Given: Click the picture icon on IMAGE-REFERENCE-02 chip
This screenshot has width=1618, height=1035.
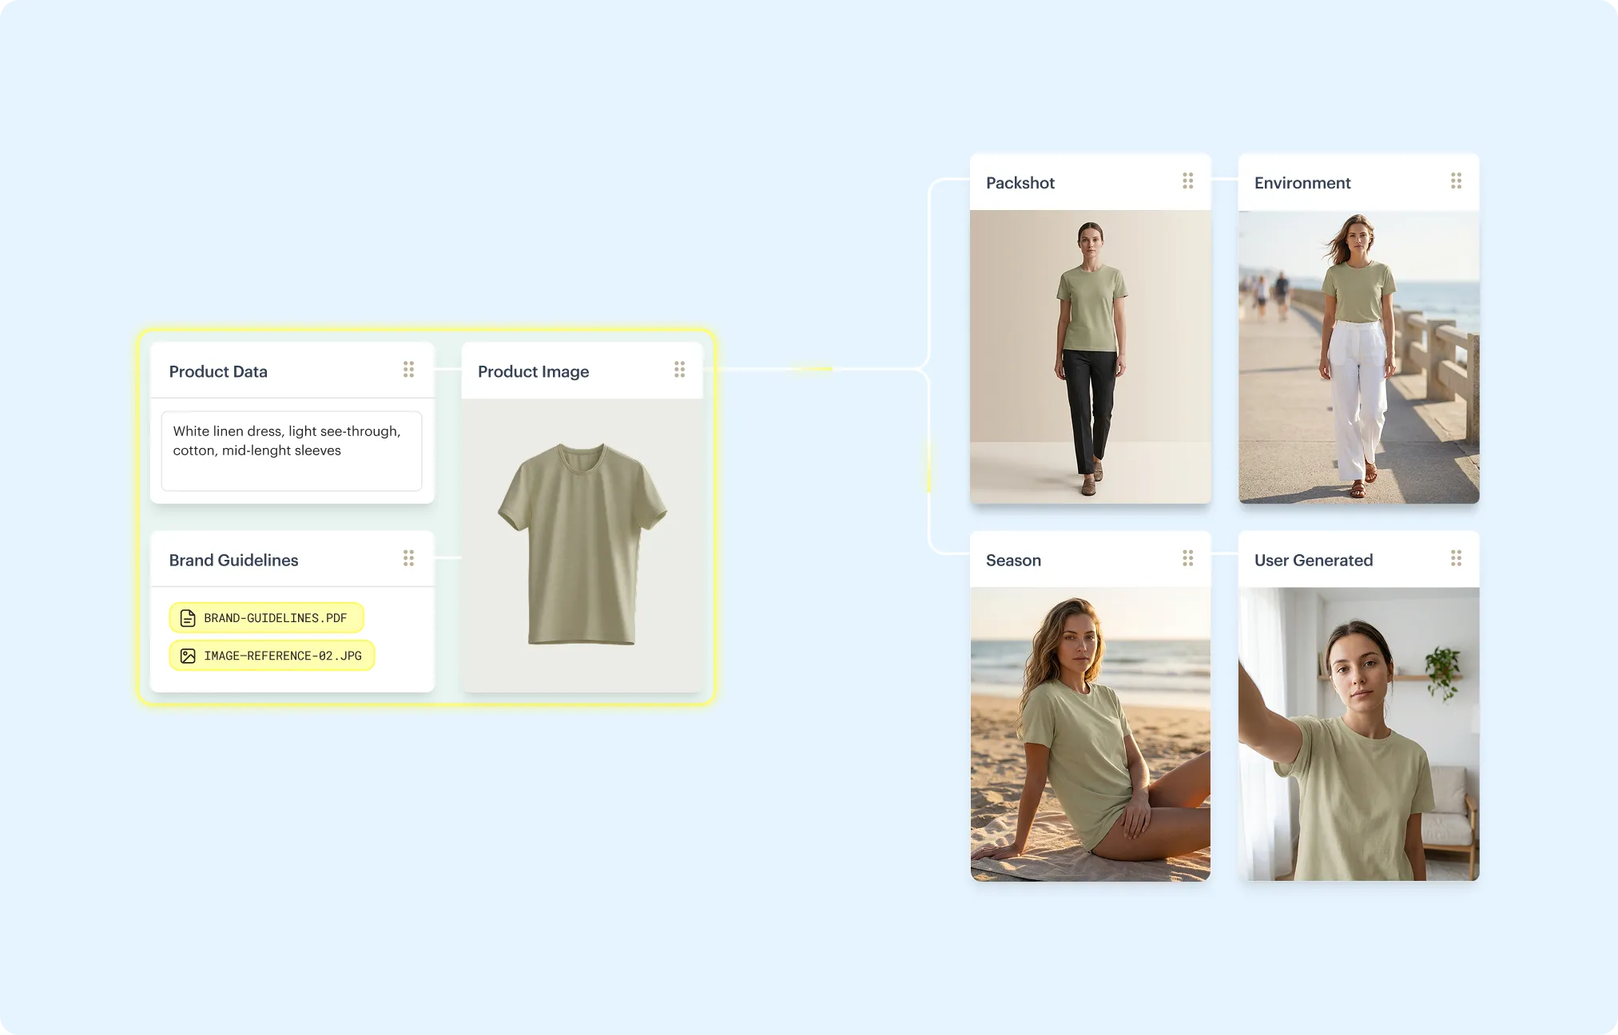Looking at the screenshot, I should 188,656.
